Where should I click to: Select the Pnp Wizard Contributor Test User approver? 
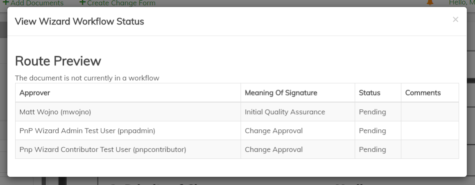pos(103,149)
